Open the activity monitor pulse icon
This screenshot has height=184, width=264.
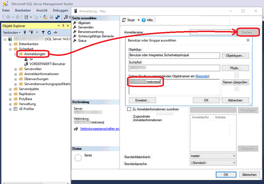point(55,33)
